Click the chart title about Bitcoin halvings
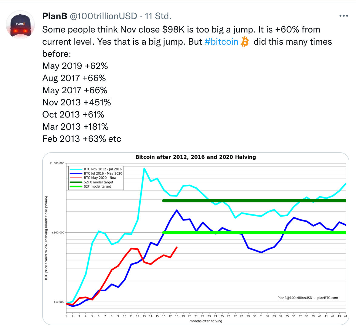This screenshot has height=328, width=356. pyautogui.click(x=195, y=157)
